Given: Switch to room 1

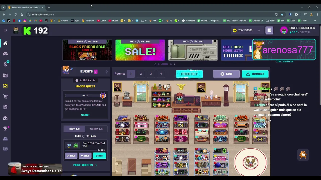Looking at the screenshot, I should [x=131, y=74].
